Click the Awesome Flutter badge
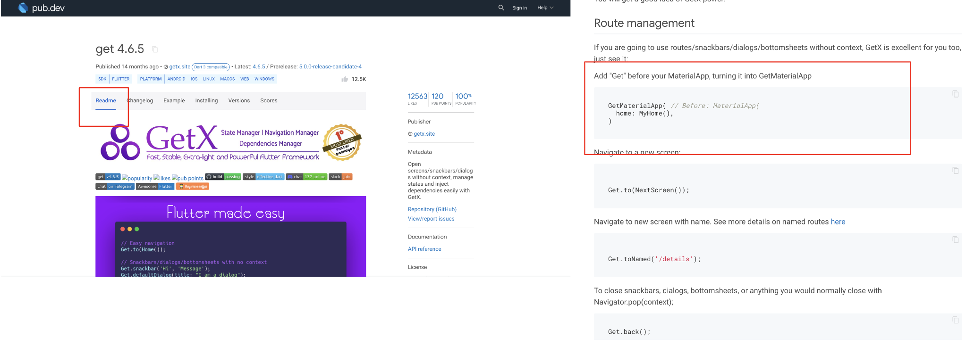Screen dimensions: 966x346 tap(155, 186)
